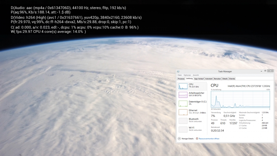The image size is (277, 156).
Task: Click the large CPU utilization chart
Action: (x=240, y=99)
